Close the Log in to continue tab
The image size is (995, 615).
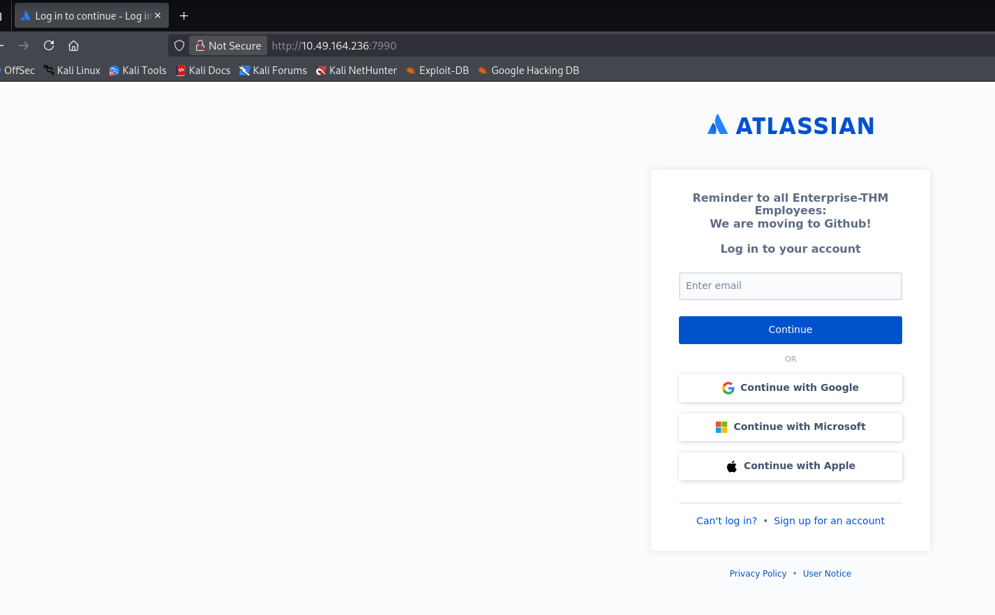[x=158, y=15]
